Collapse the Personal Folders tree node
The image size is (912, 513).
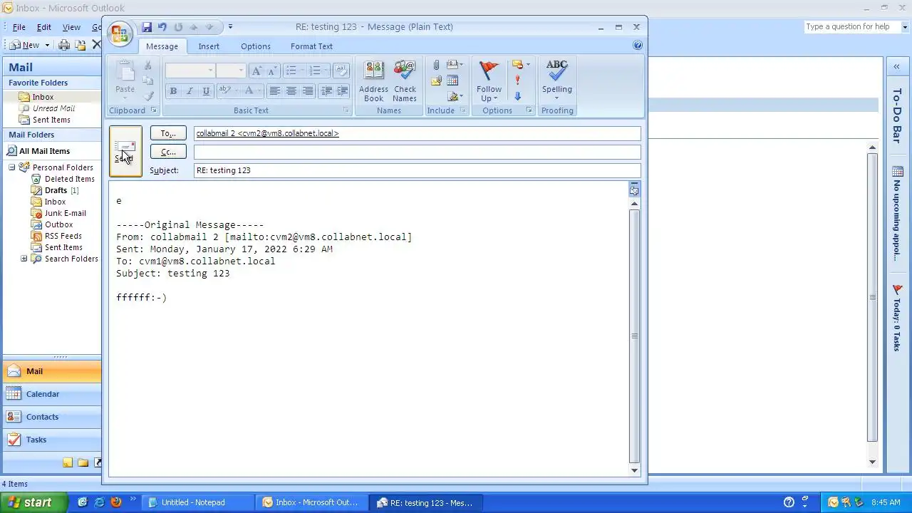12,167
